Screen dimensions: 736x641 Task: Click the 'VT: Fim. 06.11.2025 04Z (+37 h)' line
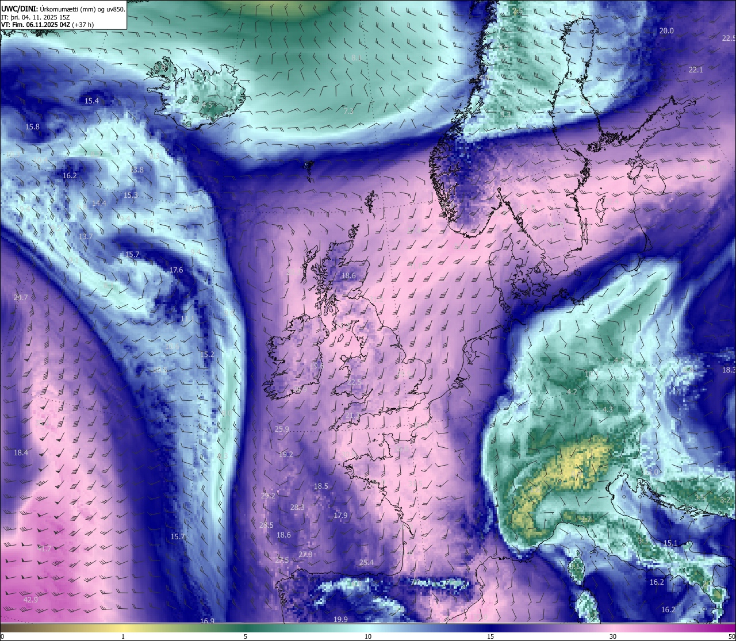click(47, 25)
